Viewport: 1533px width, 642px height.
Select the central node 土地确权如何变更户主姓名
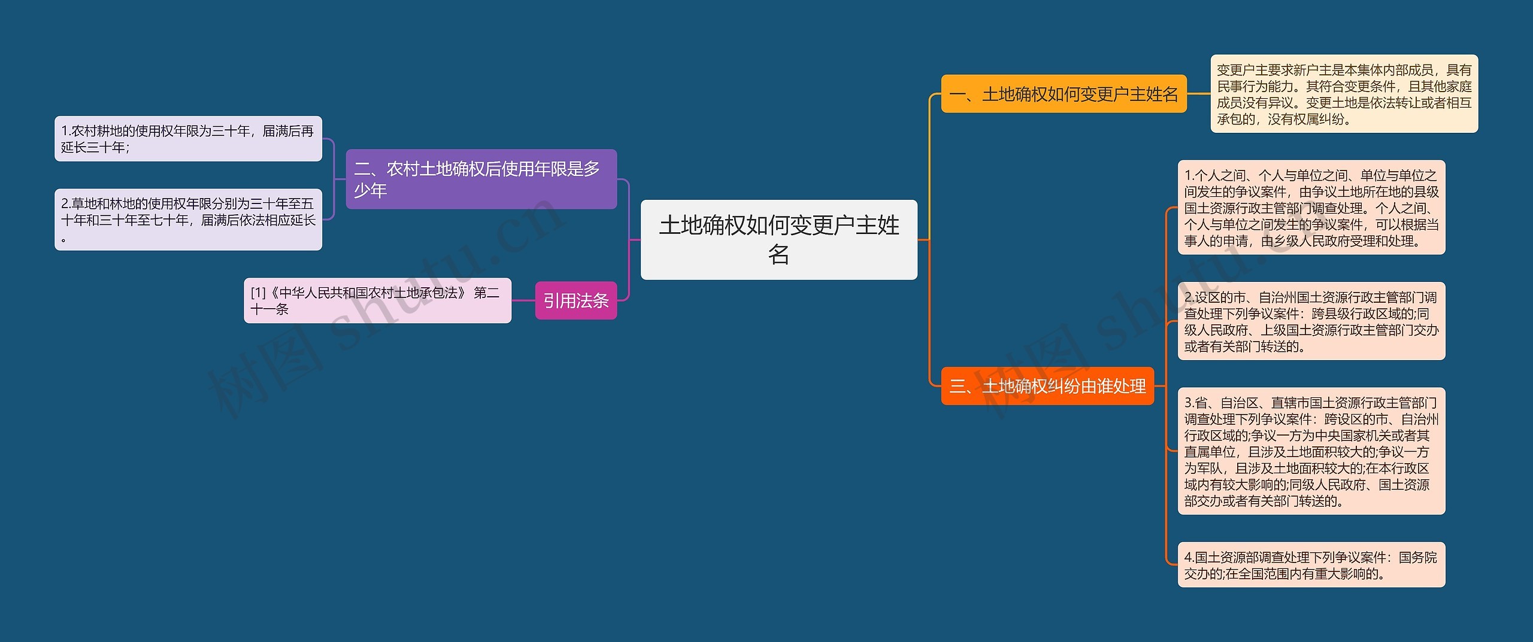click(x=778, y=239)
